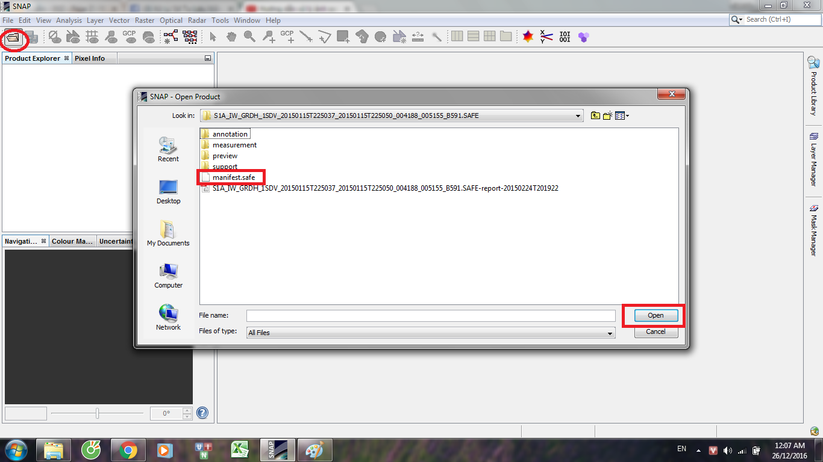Open the view menu dropdown in dialog
The height and width of the screenshot is (462, 823).
click(x=622, y=115)
